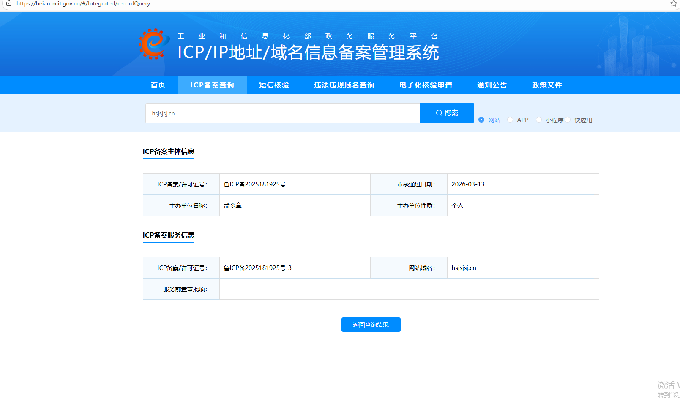Viewport: 680px width, 410px height.
Task: Select the 网站 radio button
Action: [x=481, y=120]
